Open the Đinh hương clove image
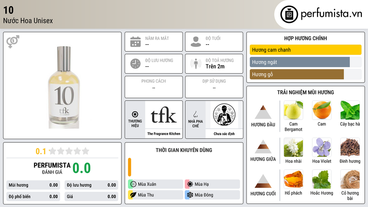 click(x=350, y=147)
